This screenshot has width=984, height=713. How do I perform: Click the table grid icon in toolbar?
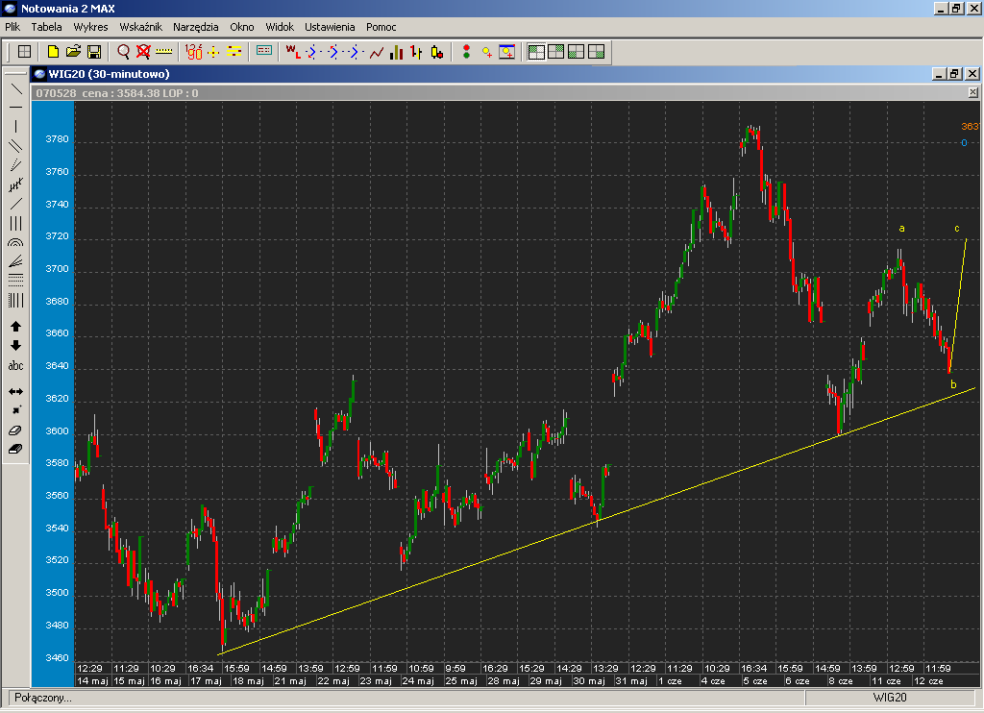tap(24, 52)
